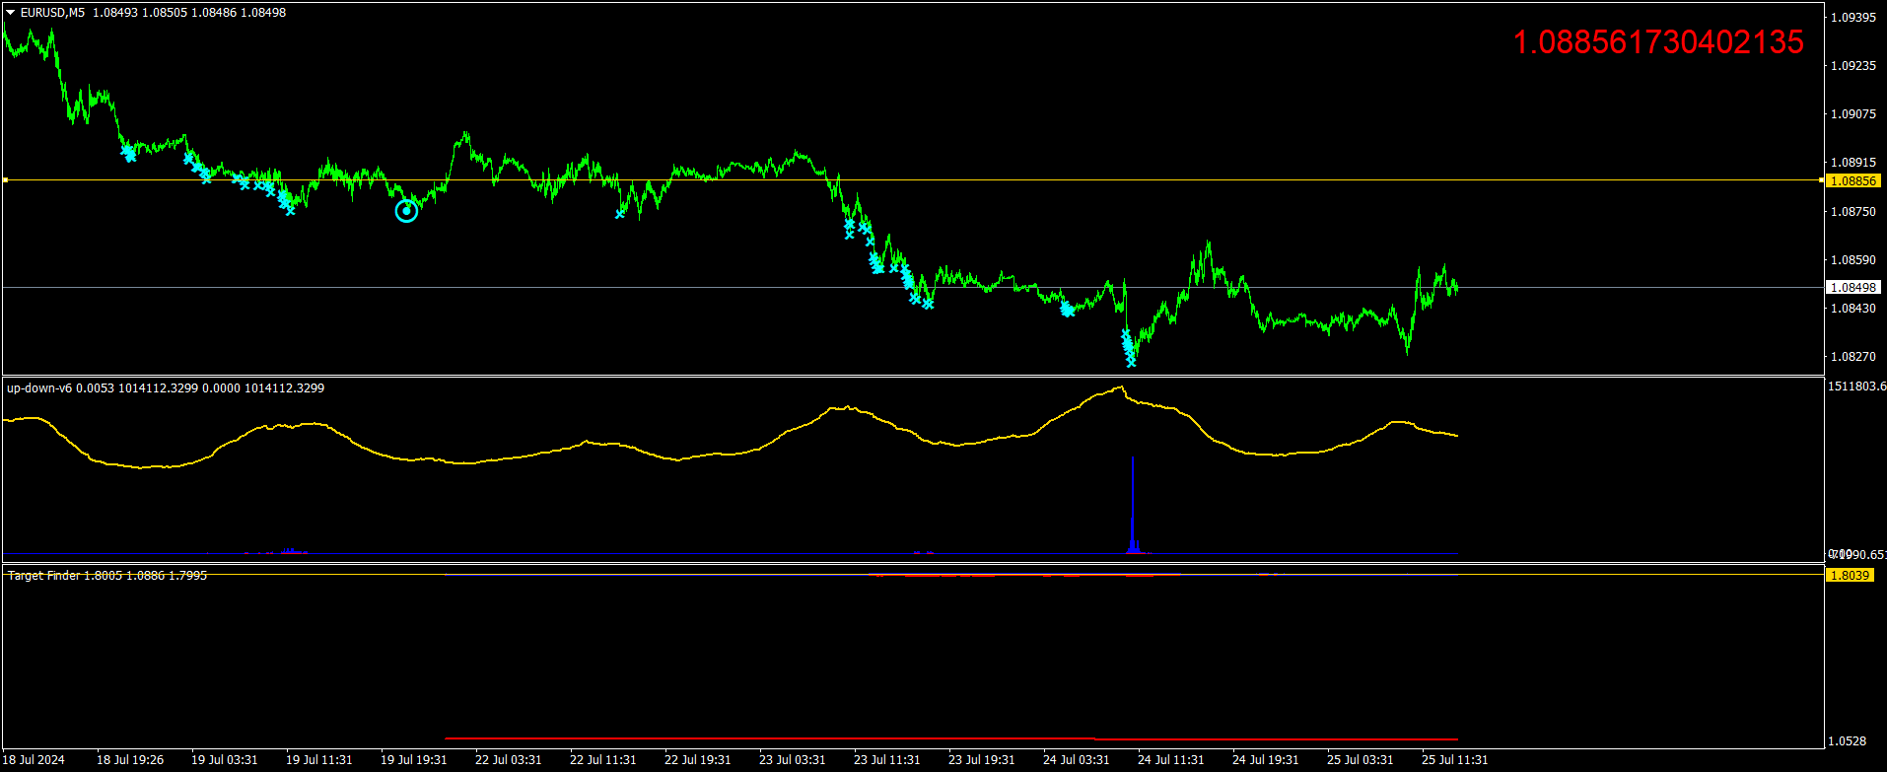Click the 1.08498 current price label
Image resolution: width=1887 pixels, height=772 pixels.
click(x=1853, y=287)
